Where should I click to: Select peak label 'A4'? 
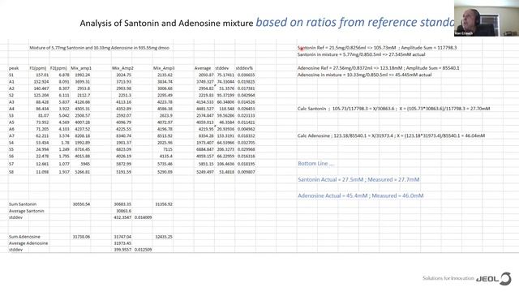click(x=11, y=109)
